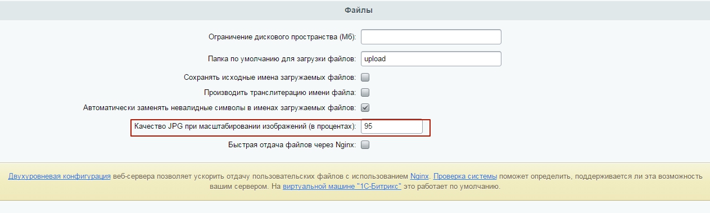Image resolution: width=710 pixels, height=213 pixels.
Task: Open the Двухуровневая конфигурация link
Action: tap(59, 176)
